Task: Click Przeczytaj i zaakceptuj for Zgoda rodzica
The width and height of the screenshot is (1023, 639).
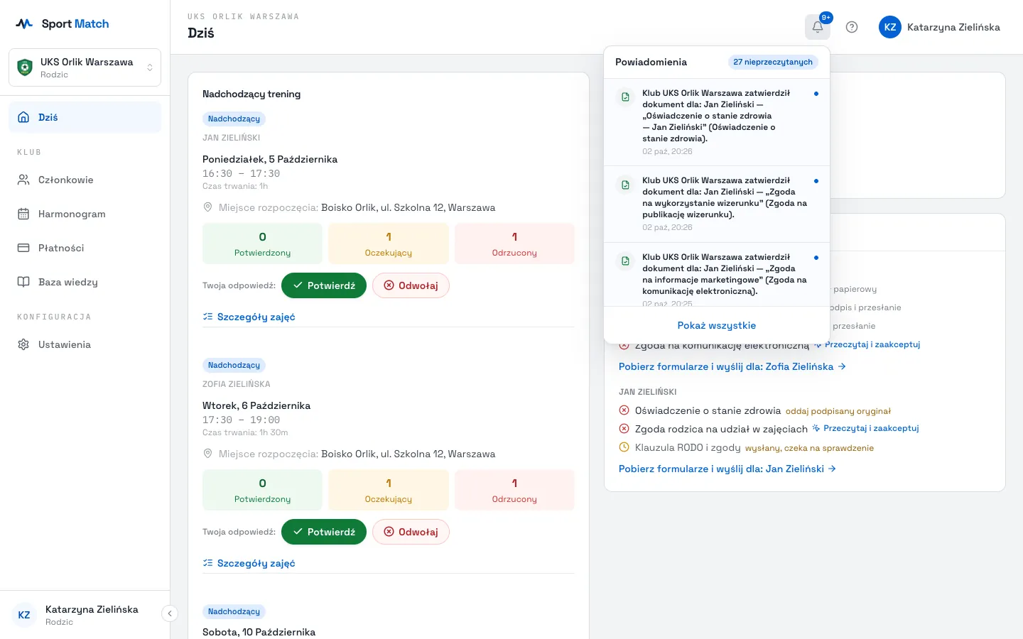Action: [x=866, y=428]
